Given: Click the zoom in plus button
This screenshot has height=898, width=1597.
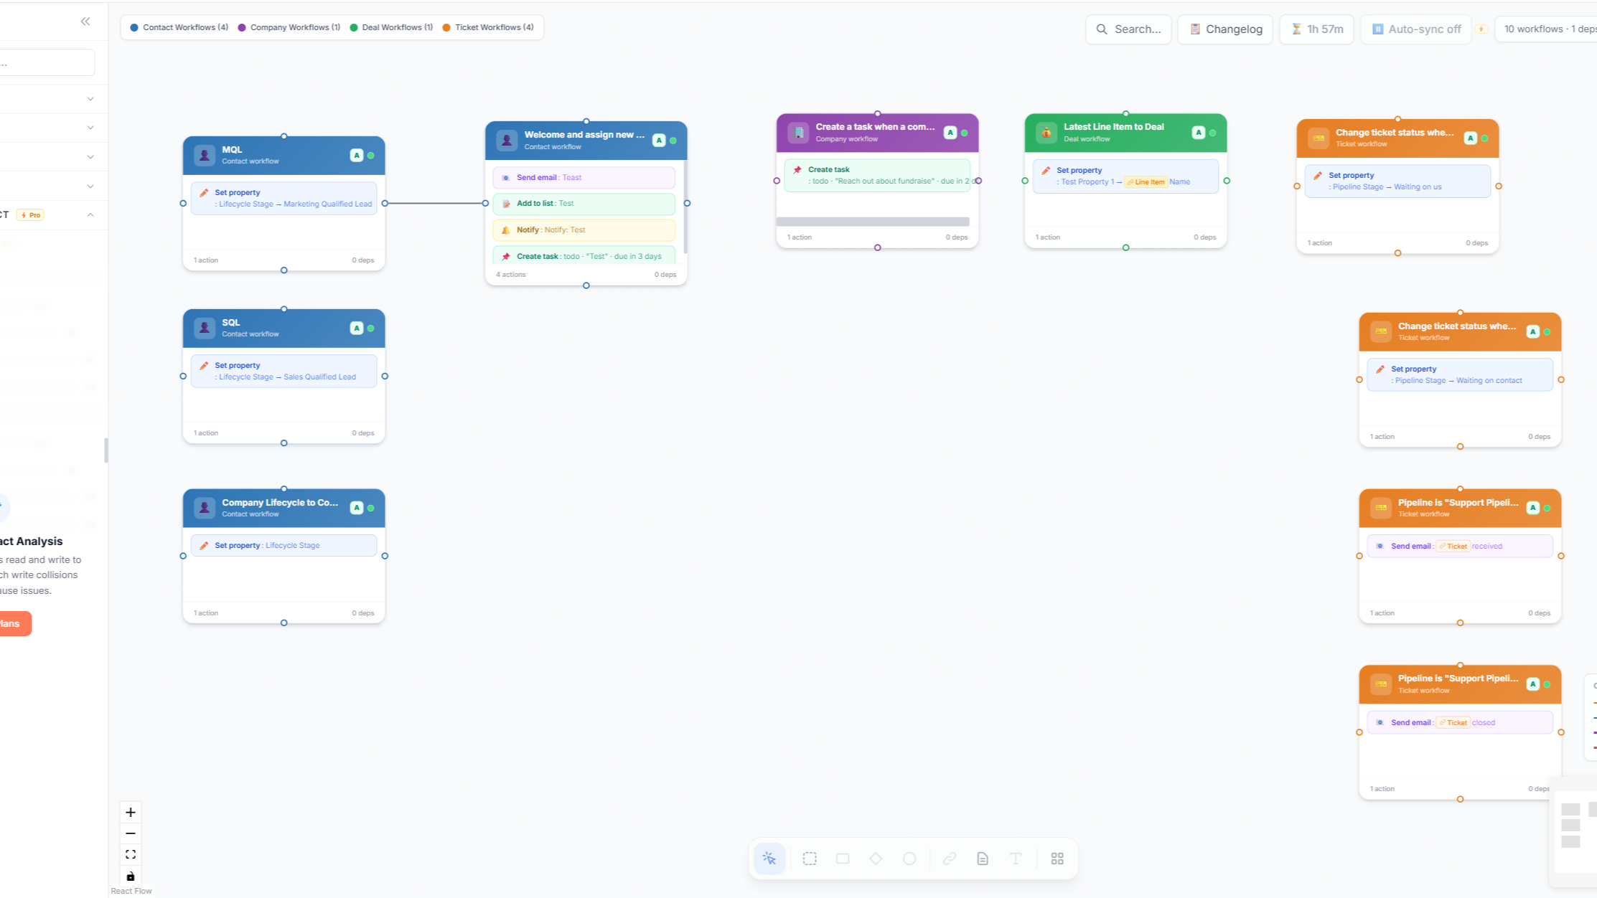Looking at the screenshot, I should [x=130, y=812].
